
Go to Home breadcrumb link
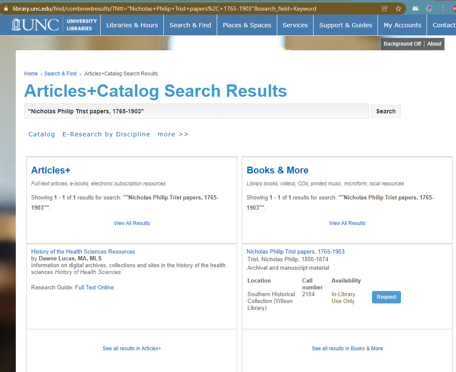(x=31, y=73)
